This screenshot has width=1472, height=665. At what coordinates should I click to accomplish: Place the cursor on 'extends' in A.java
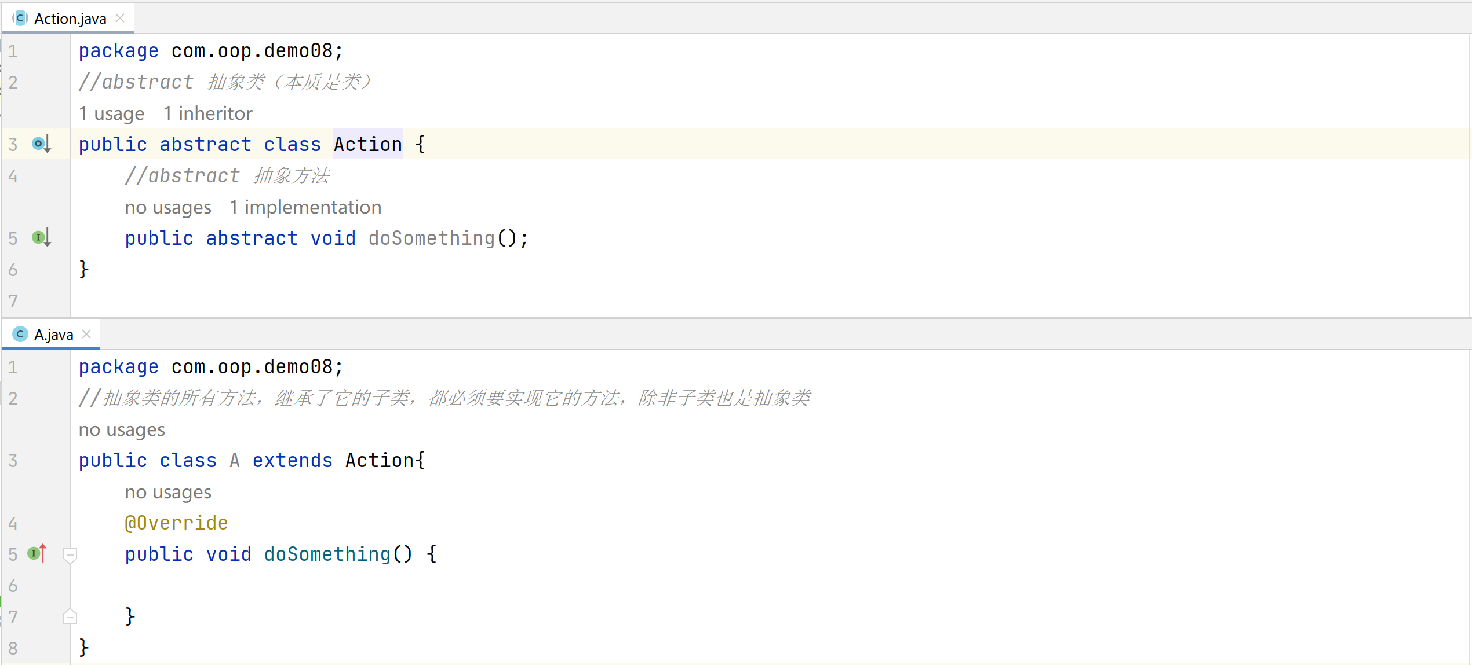[292, 460]
